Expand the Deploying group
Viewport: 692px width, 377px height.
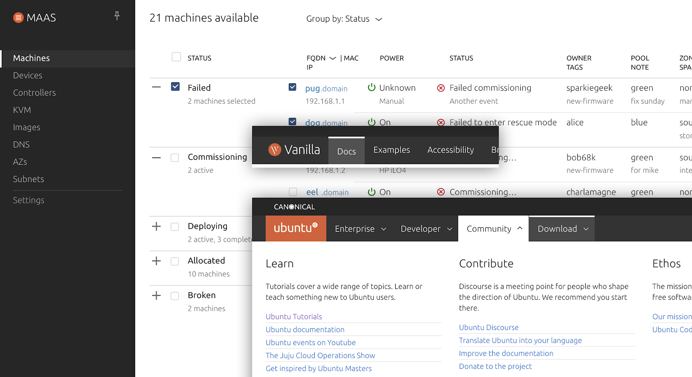tap(157, 226)
